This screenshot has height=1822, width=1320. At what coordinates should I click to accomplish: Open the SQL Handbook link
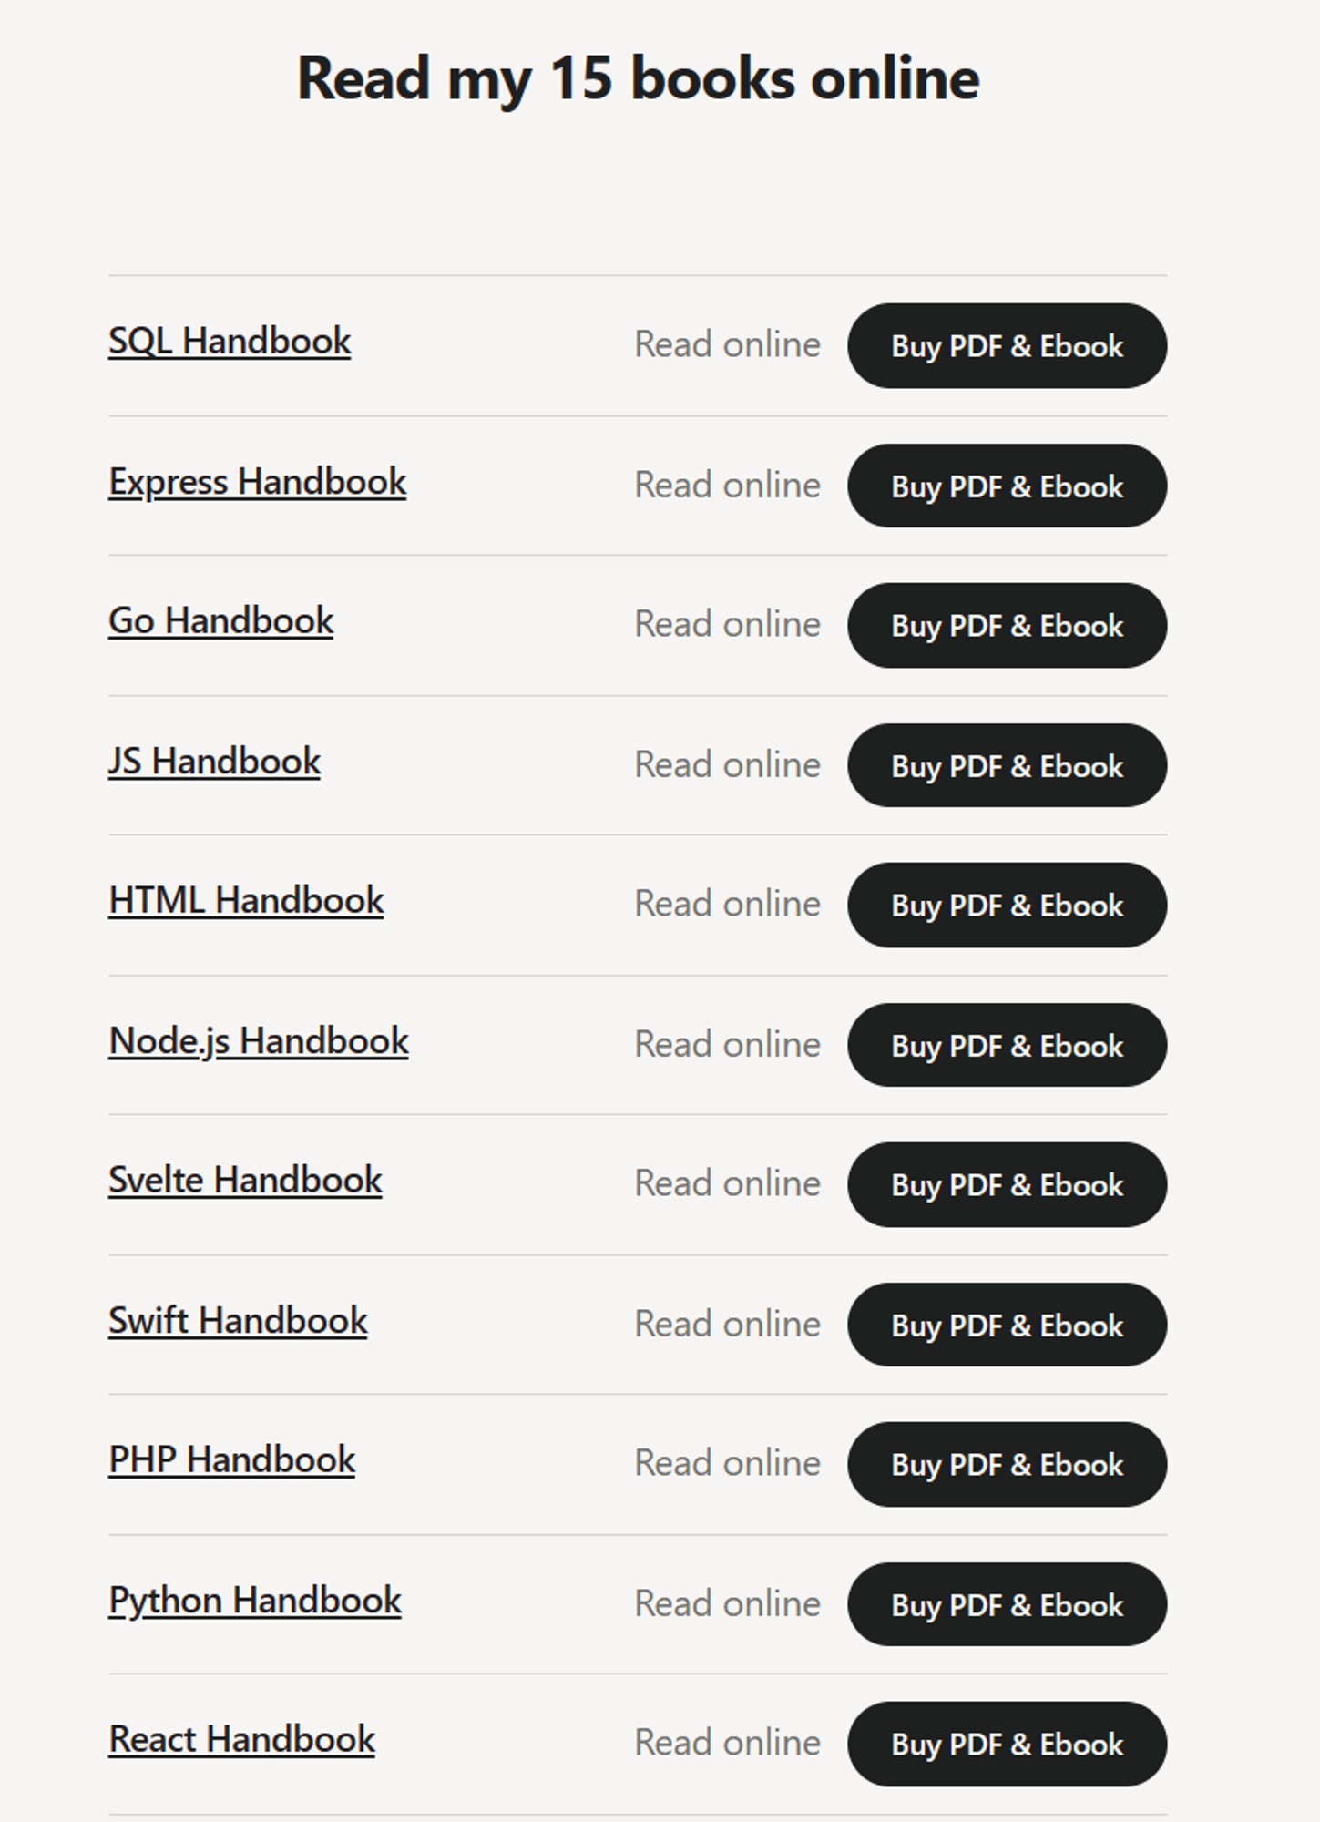pos(230,343)
